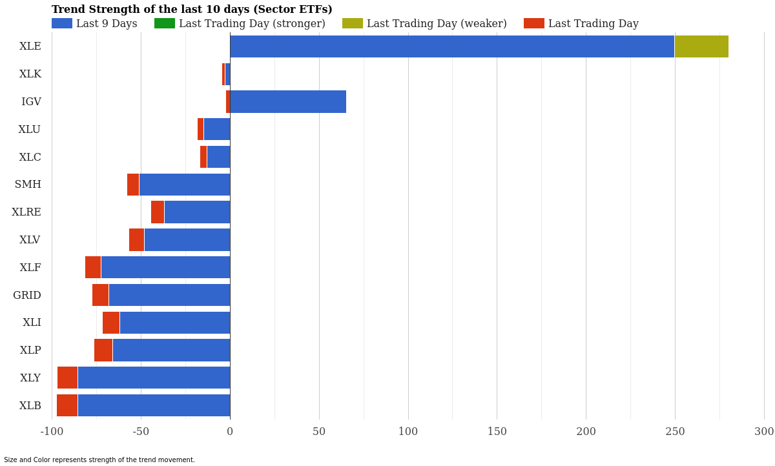Click the blue IGV bar
Image resolution: width=775 pixels, height=466 pixels.
coord(288,101)
